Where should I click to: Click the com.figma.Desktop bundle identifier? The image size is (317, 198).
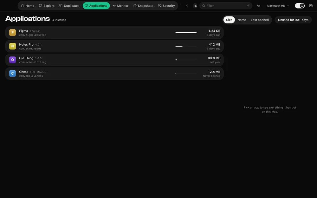pyautogui.click(x=33, y=35)
